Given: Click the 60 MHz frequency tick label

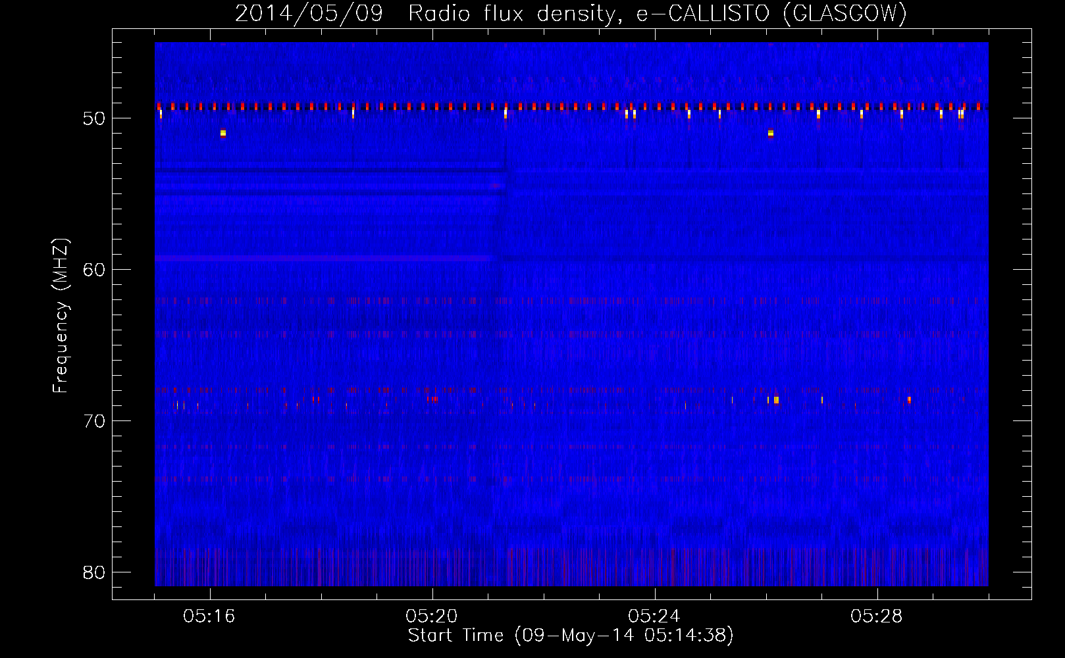Looking at the screenshot, I should click(94, 269).
